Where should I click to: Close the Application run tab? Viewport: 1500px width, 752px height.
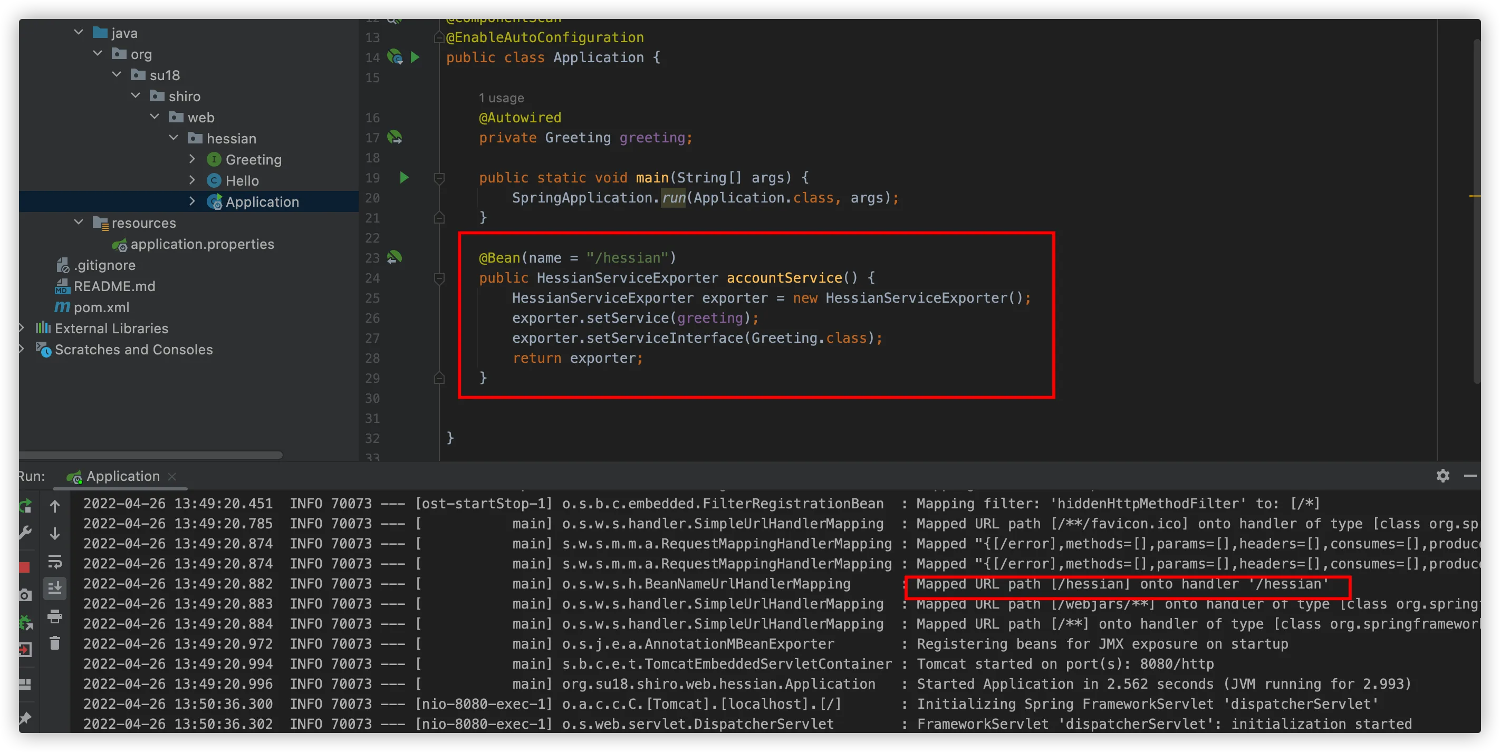pyautogui.click(x=172, y=476)
